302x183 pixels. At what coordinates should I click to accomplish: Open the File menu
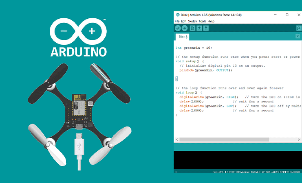(x=177, y=21)
